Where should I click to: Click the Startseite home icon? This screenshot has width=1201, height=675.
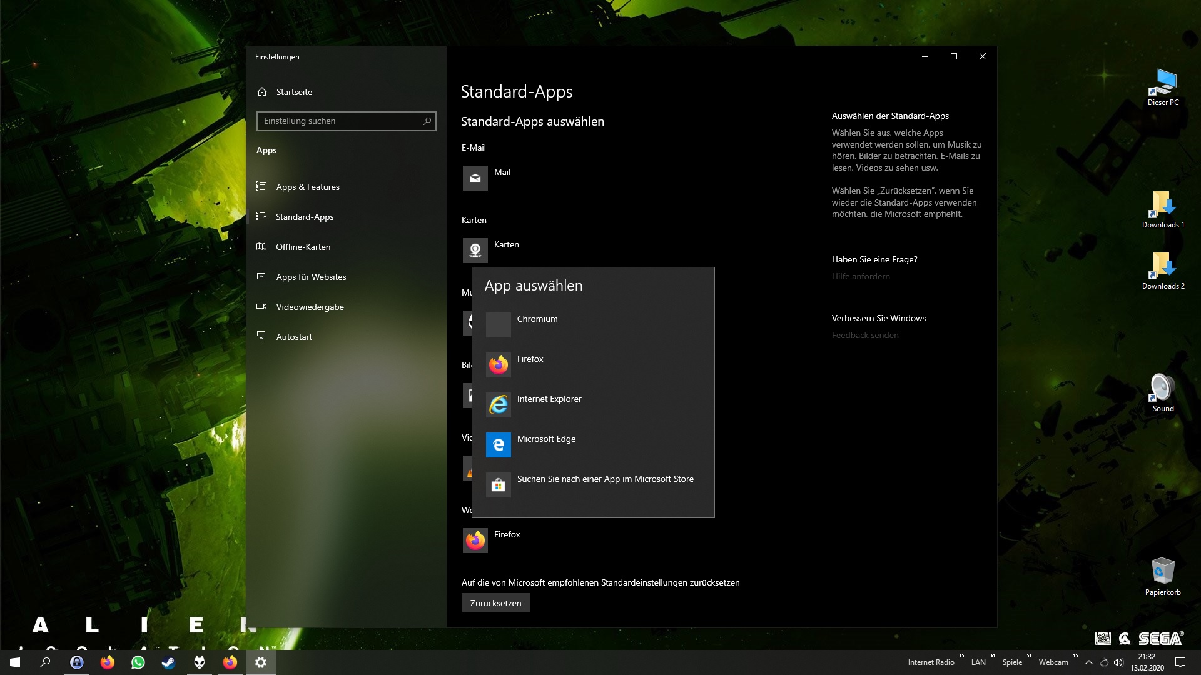coord(262,92)
